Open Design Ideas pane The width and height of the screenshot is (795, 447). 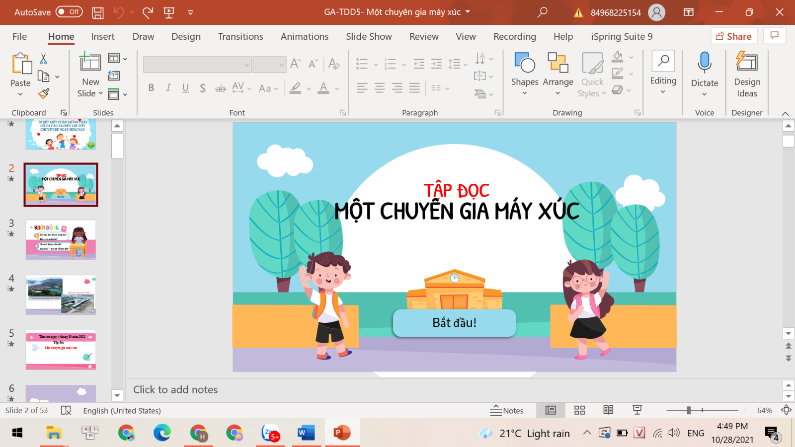point(747,74)
